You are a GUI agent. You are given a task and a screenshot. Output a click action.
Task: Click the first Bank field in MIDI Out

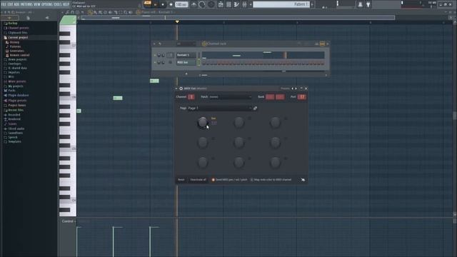[270, 97]
